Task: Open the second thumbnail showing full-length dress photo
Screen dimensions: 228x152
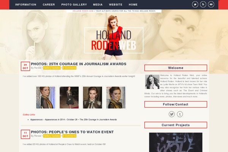Action: pyautogui.click(x=69, y=97)
